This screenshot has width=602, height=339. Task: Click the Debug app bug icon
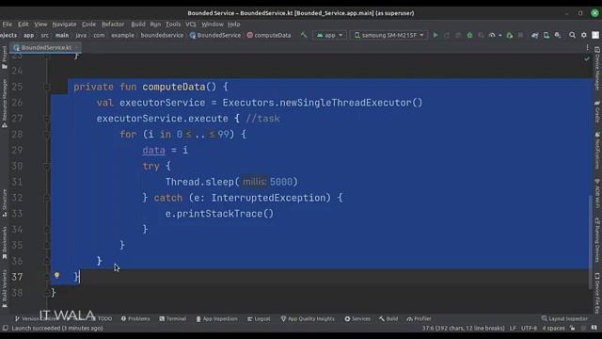(x=469, y=35)
